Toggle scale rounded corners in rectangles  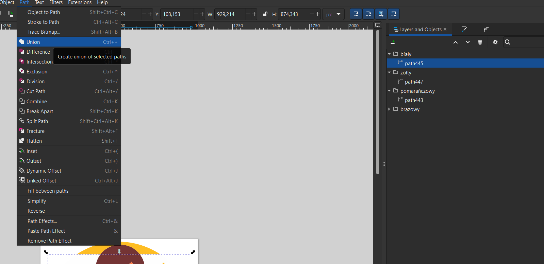(x=368, y=14)
